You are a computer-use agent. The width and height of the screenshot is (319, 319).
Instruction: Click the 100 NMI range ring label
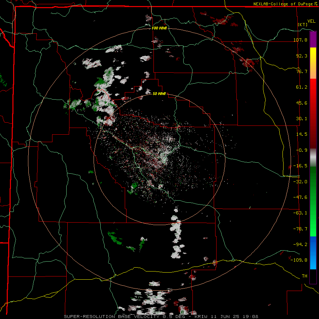point(159,28)
